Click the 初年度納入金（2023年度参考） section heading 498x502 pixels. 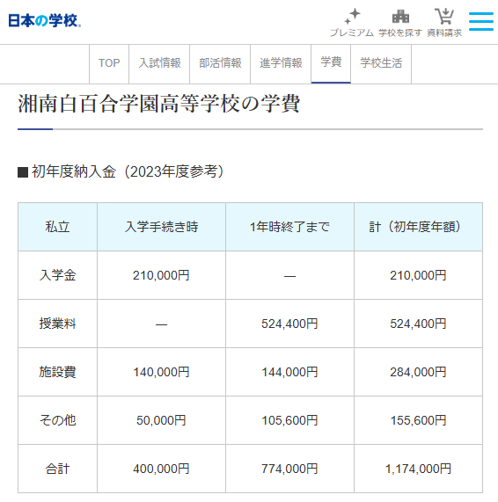pos(121,171)
